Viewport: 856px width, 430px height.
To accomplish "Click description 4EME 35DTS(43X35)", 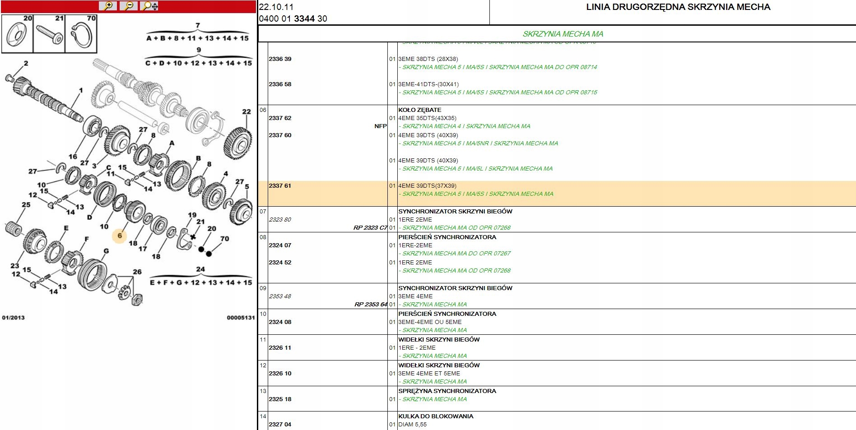I will click(427, 118).
